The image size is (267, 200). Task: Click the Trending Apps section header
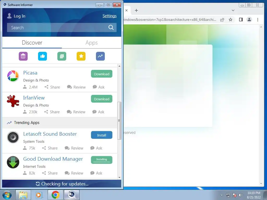click(x=60, y=123)
